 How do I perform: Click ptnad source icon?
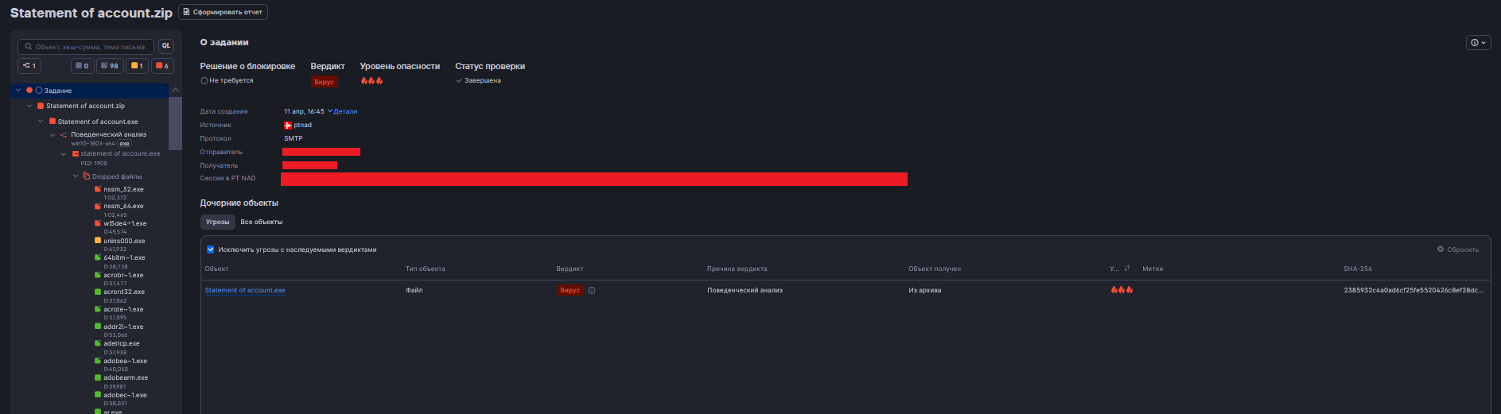point(288,126)
